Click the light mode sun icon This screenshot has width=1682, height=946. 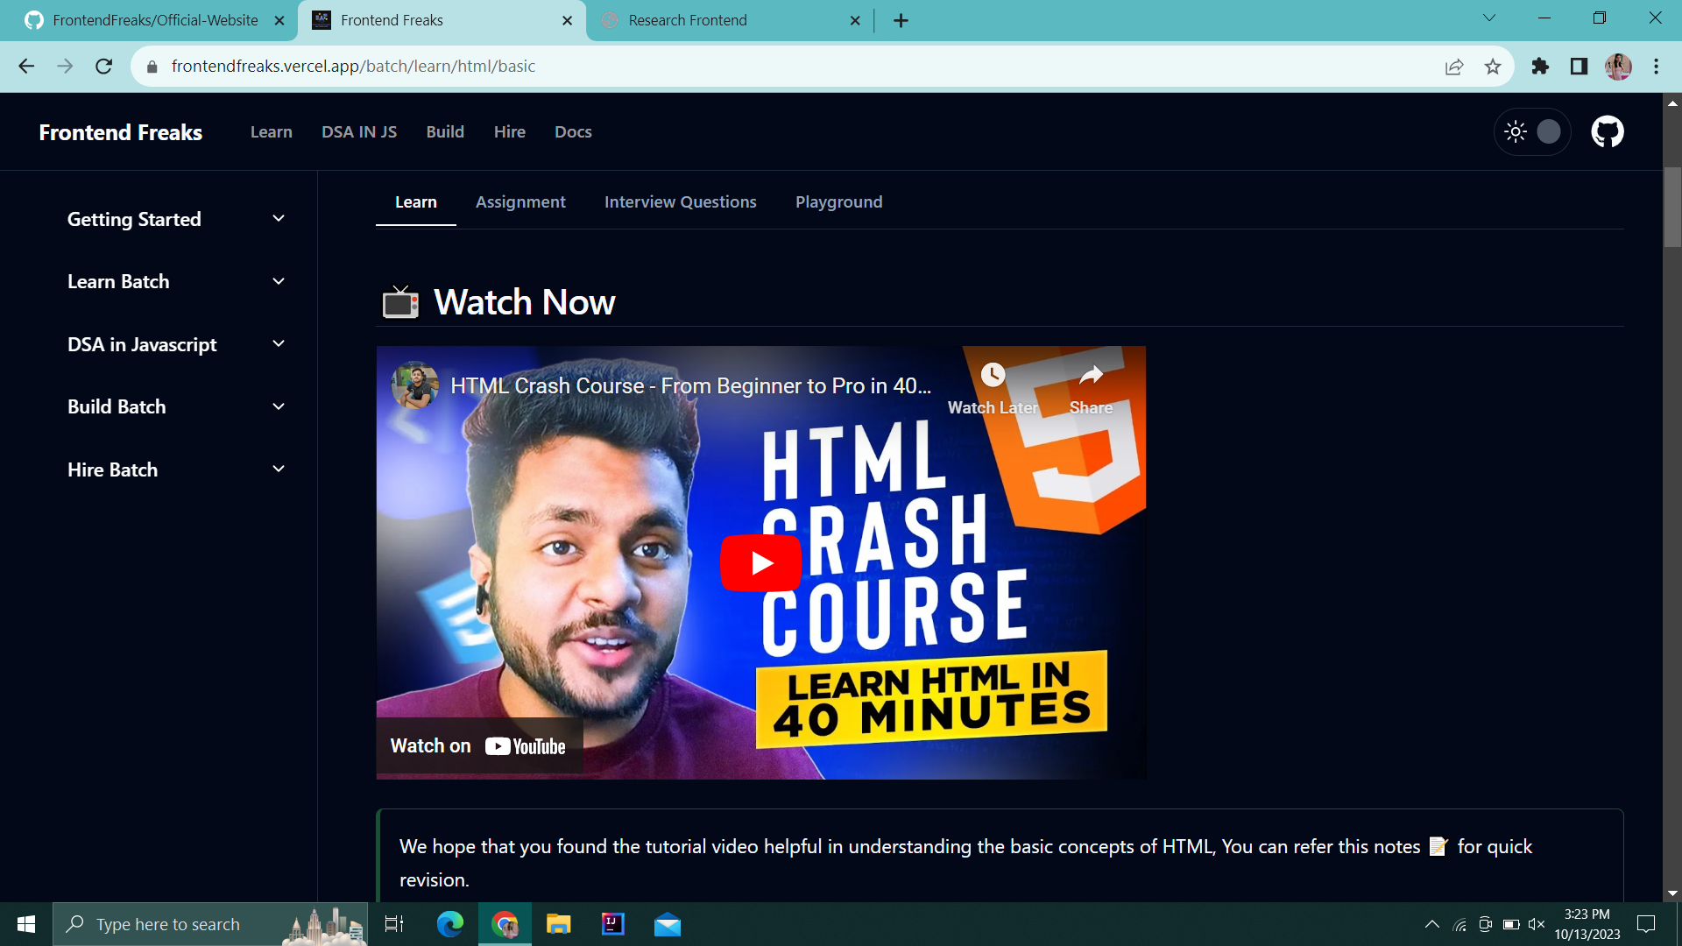pos(1516,131)
